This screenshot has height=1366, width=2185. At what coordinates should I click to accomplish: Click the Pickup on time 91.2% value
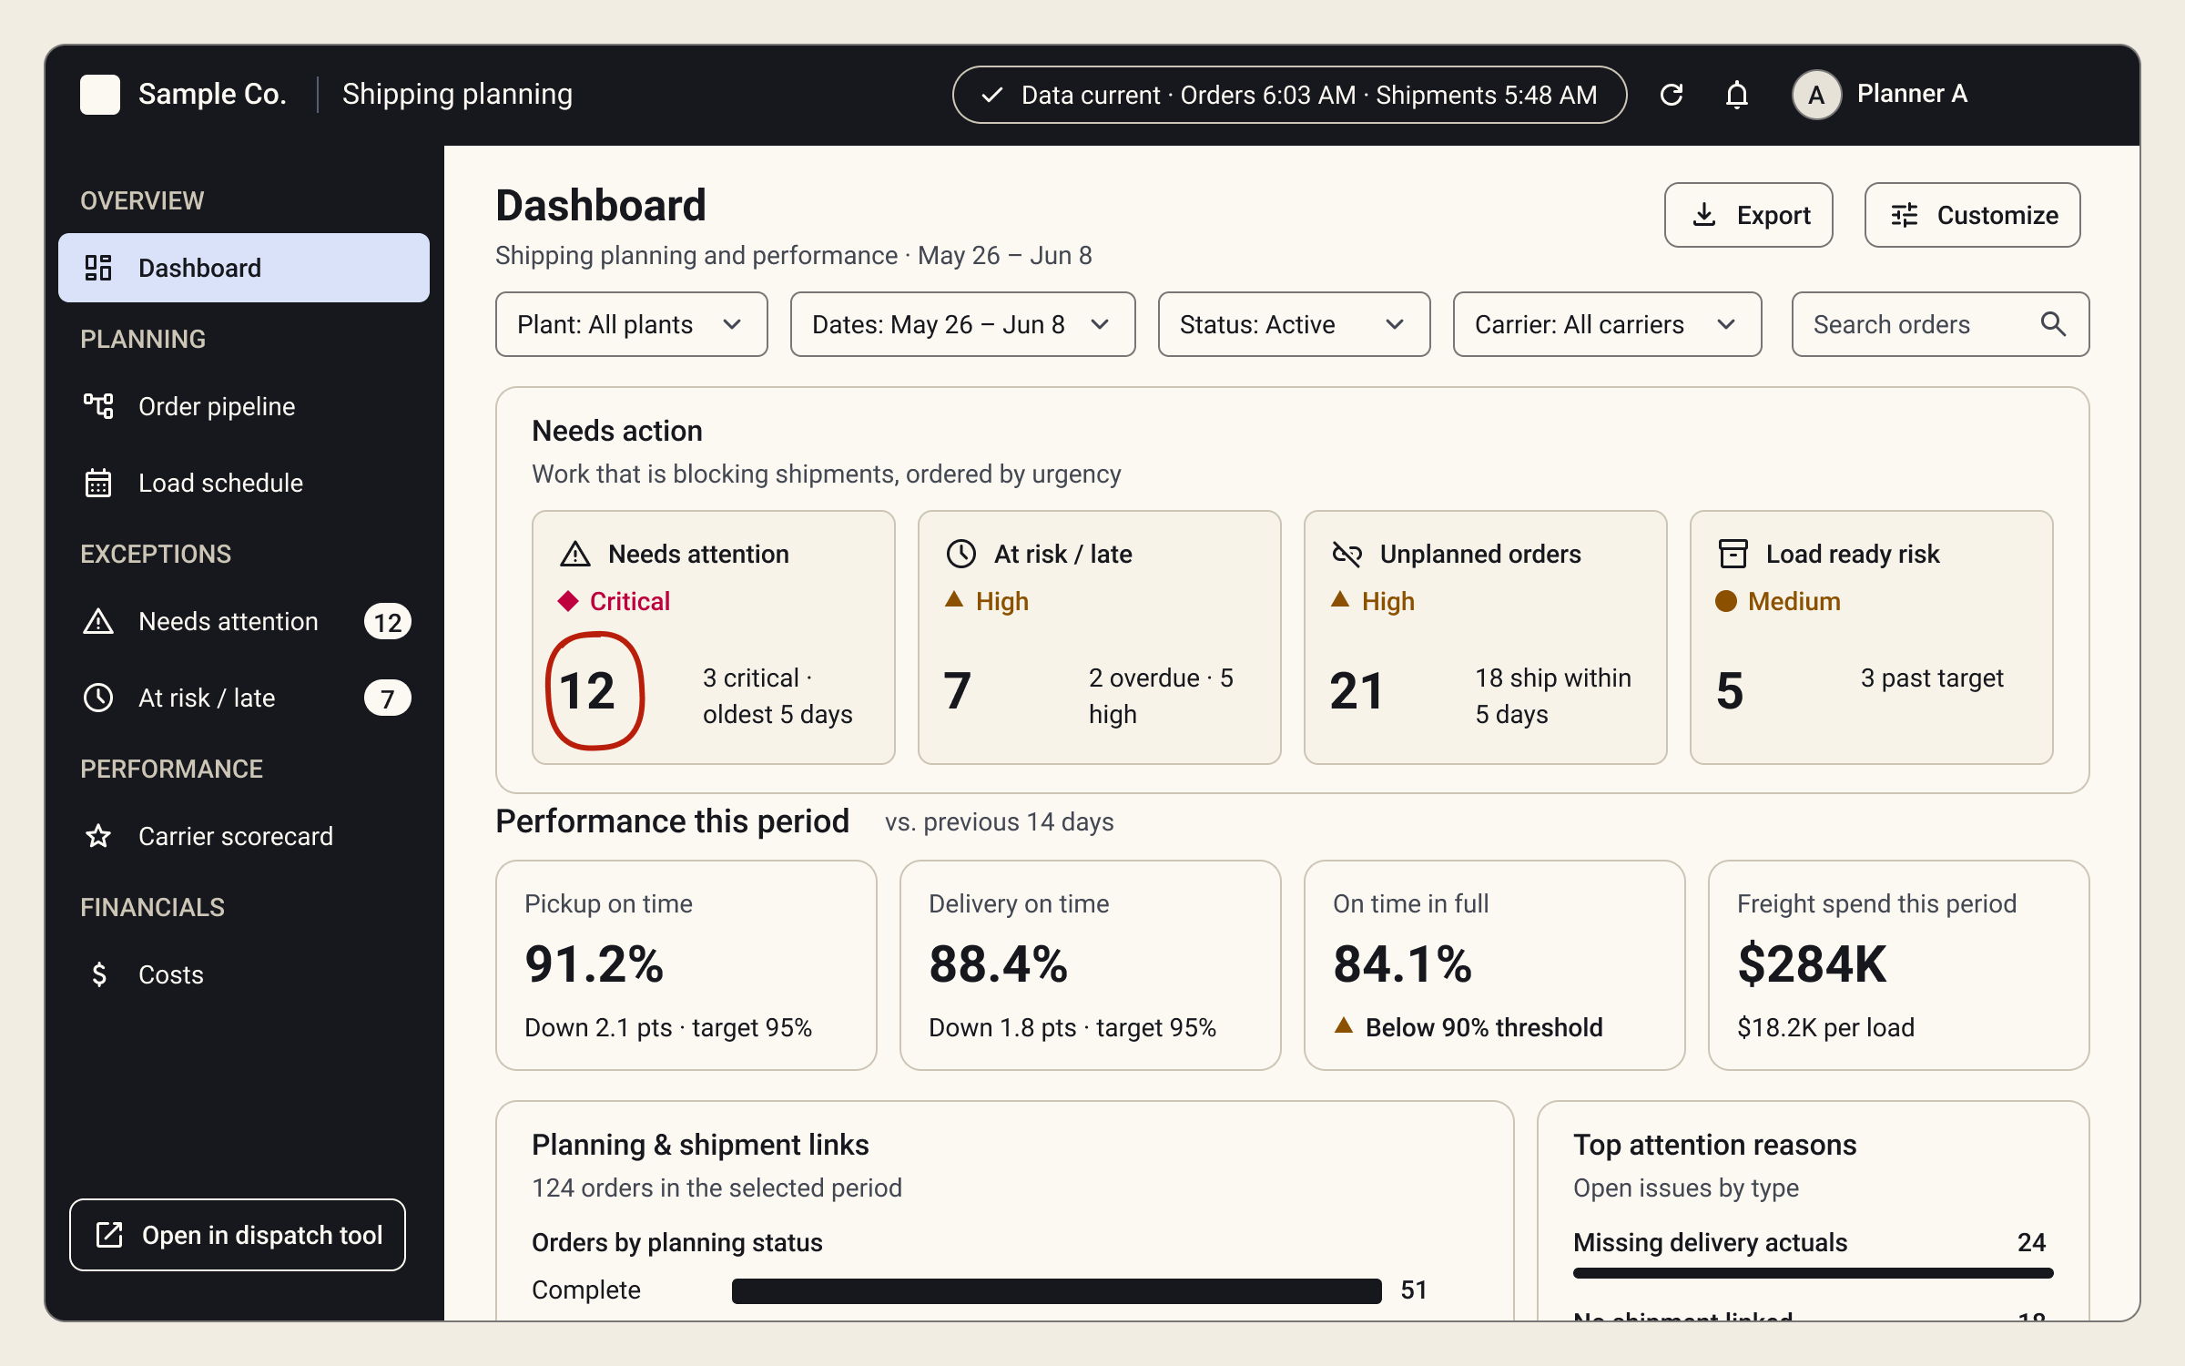click(595, 963)
